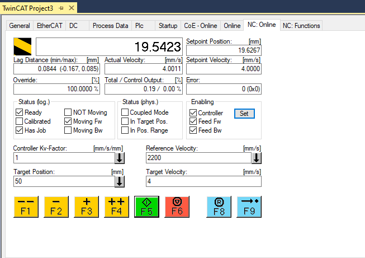Click the Set enabling button
The image size is (365, 258).
coord(244,114)
